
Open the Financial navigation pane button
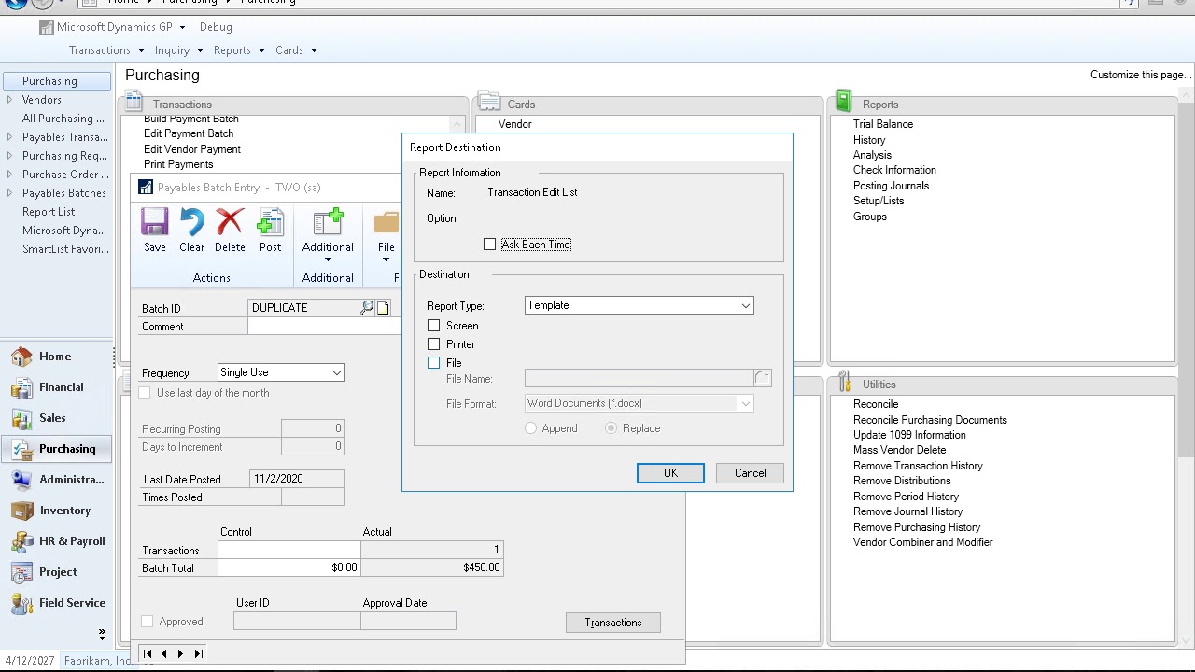[x=56, y=387]
